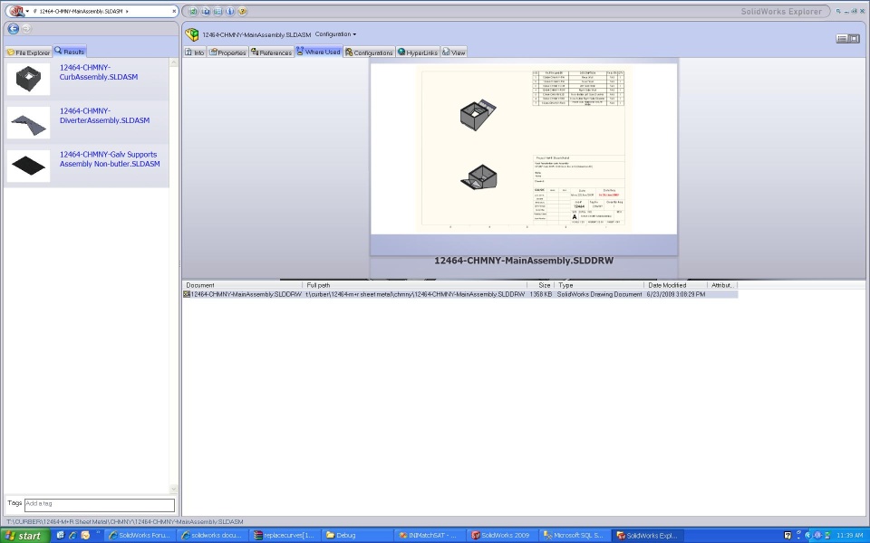This screenshot has width=870, height=543.
Task: Select the Where Used tab
Action: pyautogui.click(x=318, y=52)
